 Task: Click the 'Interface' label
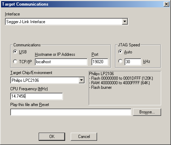12,14
